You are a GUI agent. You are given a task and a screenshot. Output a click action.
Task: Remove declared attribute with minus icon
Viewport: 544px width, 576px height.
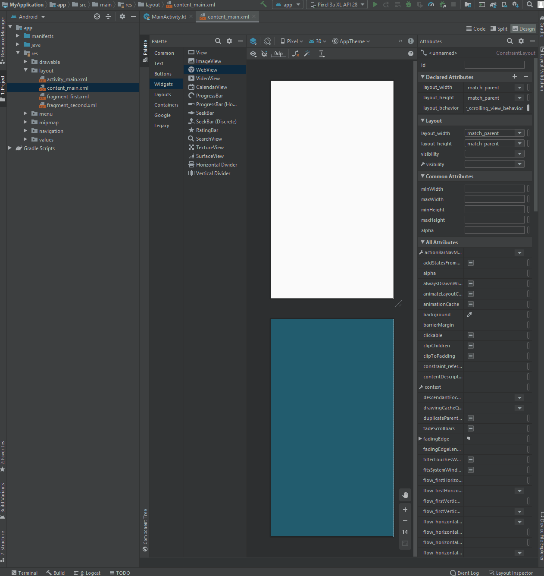coord(526,76)
